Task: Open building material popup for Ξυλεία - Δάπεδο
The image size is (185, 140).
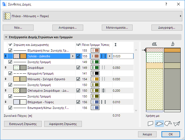Action: point(73,56)
